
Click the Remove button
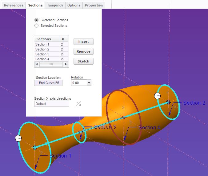pyautogui.click(x=83, y=51)
